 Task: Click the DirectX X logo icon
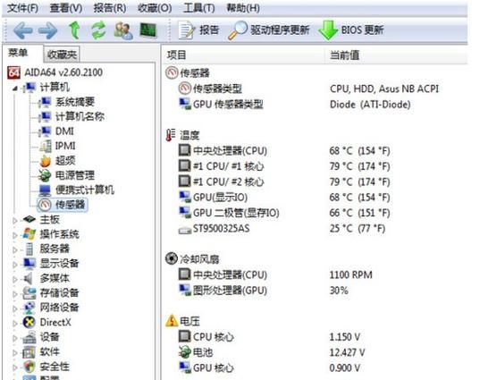[x=29, y=323]
